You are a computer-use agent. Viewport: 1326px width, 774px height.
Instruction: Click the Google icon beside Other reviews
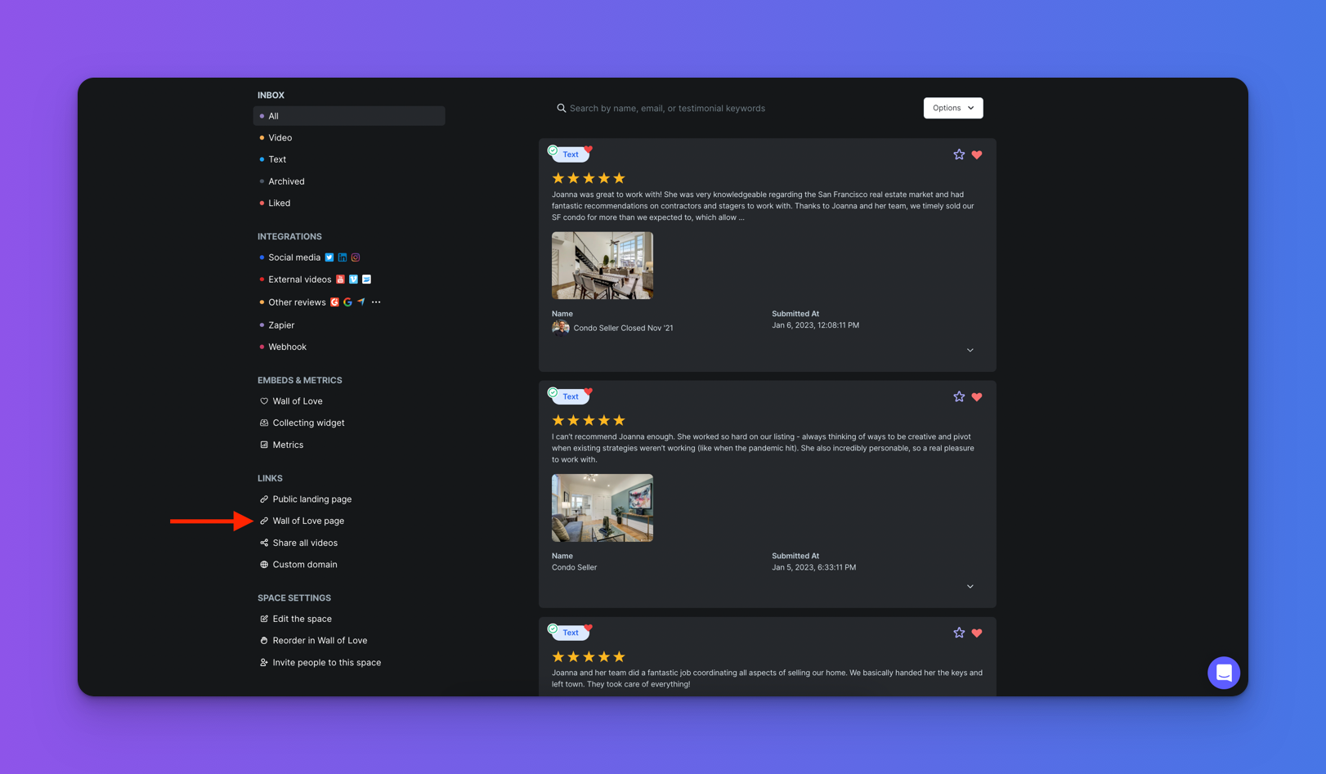coord(347,302)
